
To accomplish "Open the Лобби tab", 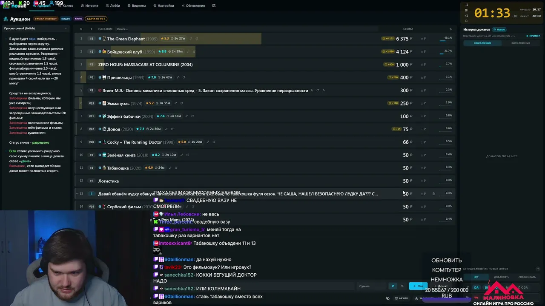I will pyautogui.click(x=114, y=6).
